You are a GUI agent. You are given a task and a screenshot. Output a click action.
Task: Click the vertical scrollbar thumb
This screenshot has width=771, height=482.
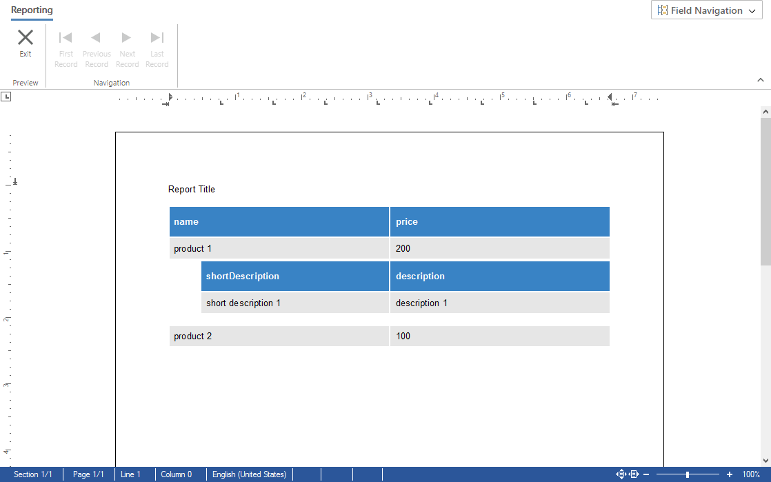[765, 191]
